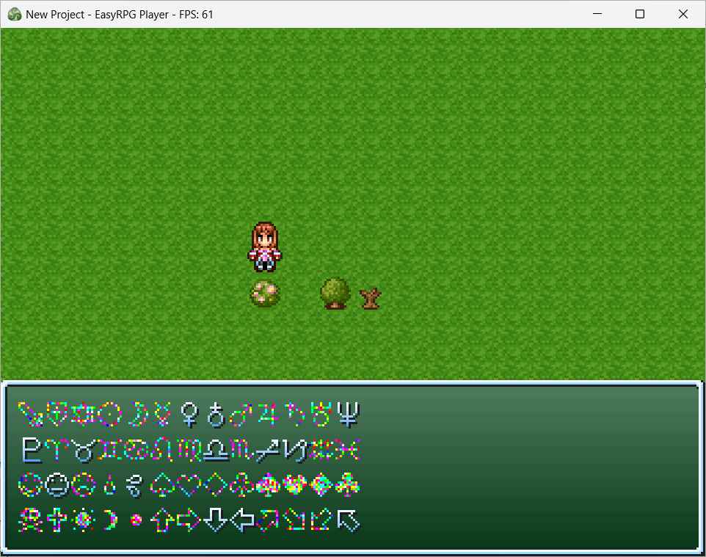706x557 pixels.
Task: Select the skull and crossbones glyph
Action: [31, 520]
